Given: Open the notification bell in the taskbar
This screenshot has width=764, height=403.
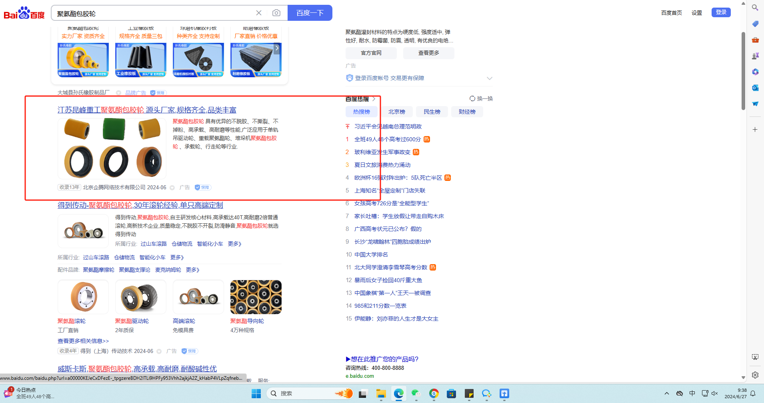Looking at the screenshot, I should [x=753, y=393].
